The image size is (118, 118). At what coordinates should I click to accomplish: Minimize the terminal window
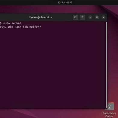click(90, 17)
